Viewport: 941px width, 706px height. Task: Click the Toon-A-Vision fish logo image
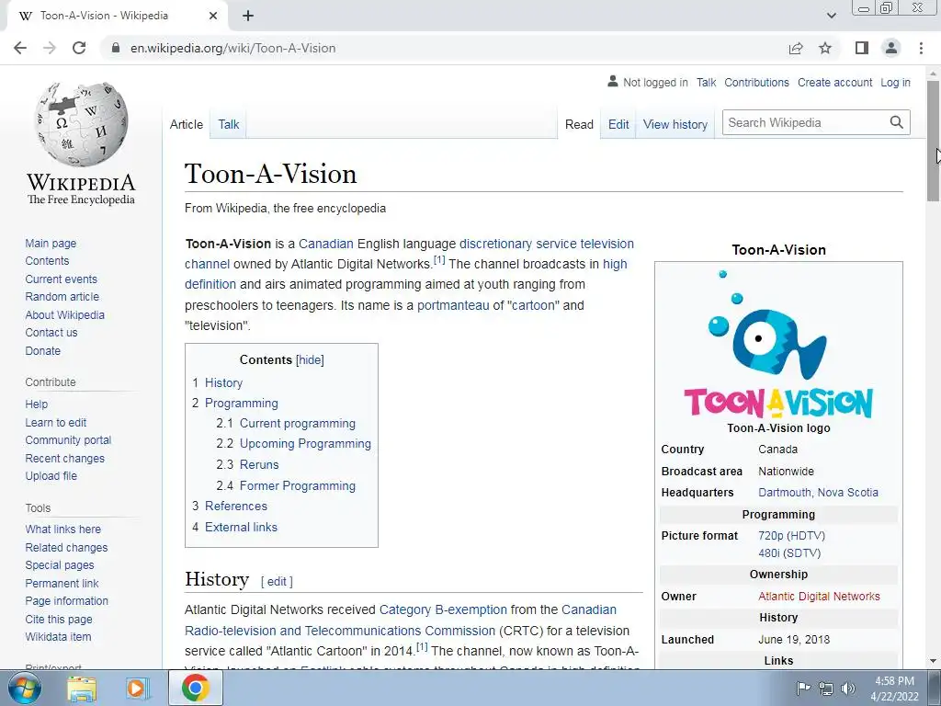point(778,344)
